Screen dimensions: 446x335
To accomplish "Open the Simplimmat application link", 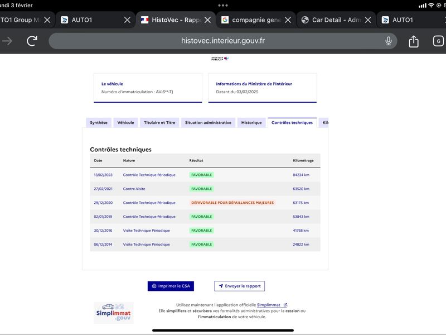I will tap(272, 305).
